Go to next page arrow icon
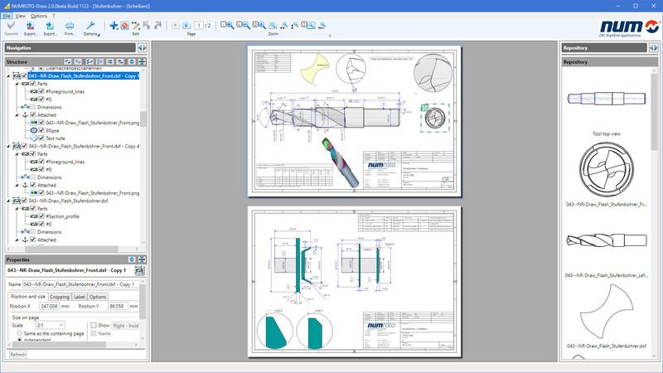Image resolution: width=663 pixels, height=373 pixels. [186, 27]
